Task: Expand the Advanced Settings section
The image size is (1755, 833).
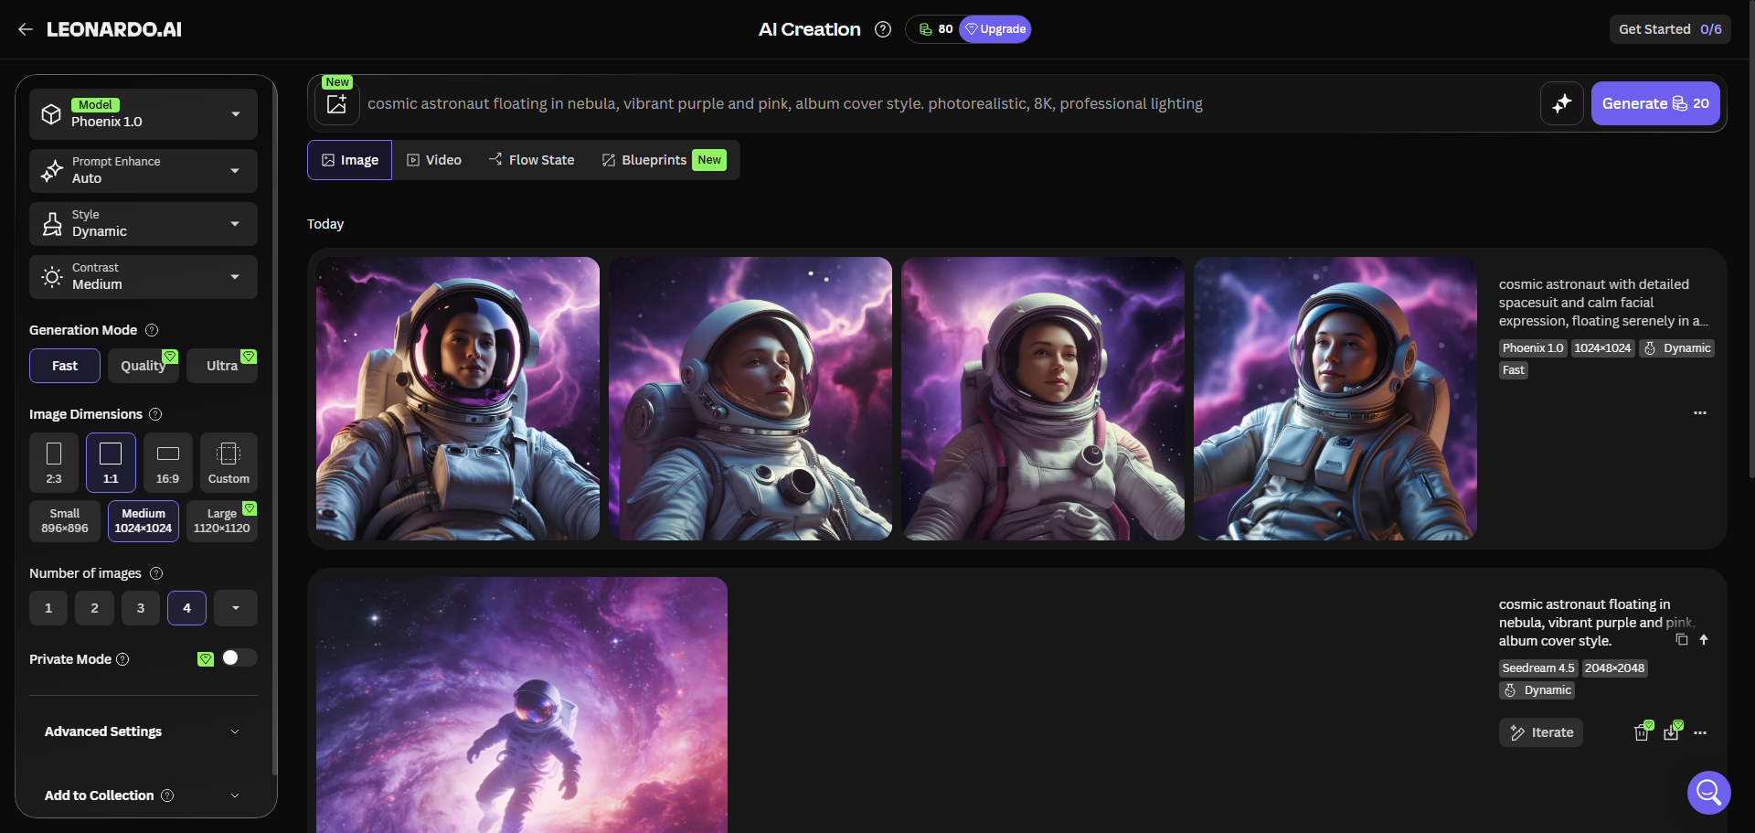Action: 144,732
